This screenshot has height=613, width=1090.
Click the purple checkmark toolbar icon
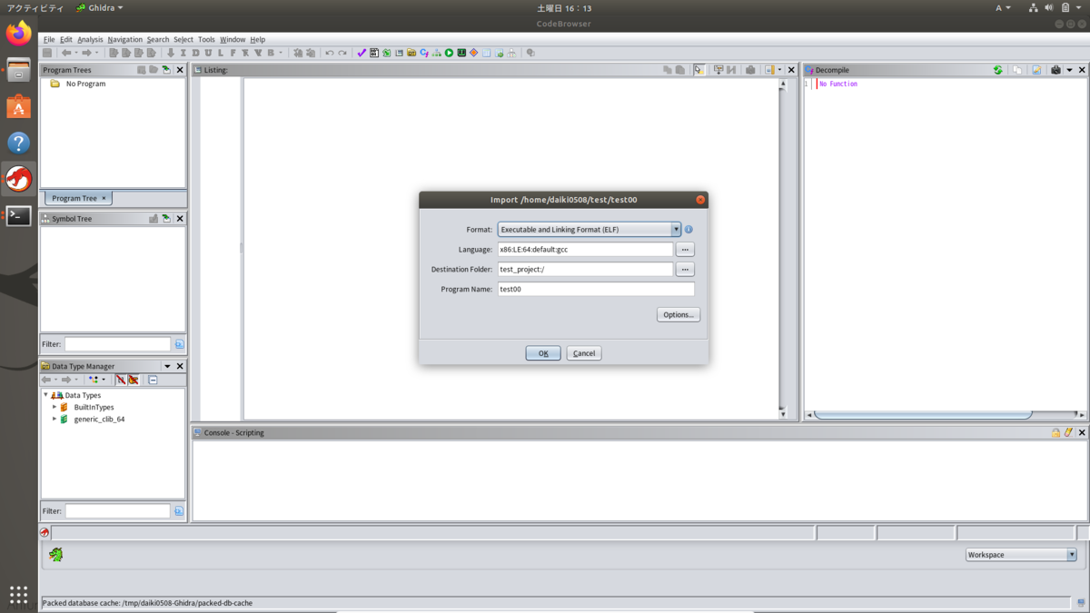[362, 53]
